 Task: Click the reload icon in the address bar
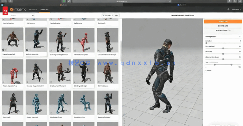coord(170,1)
